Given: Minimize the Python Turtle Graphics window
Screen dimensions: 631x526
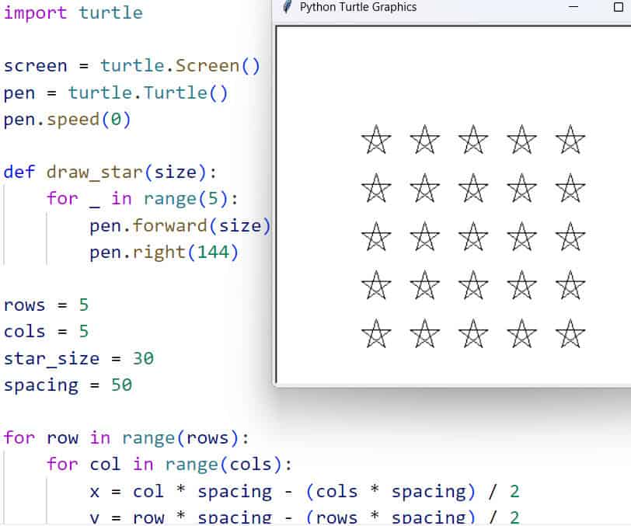Looking at the screenshot, I should [574, 7].
